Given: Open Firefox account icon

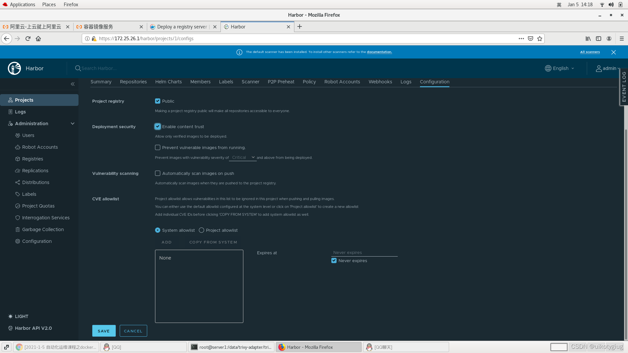Looking at the screenshot, I should 609,39.
